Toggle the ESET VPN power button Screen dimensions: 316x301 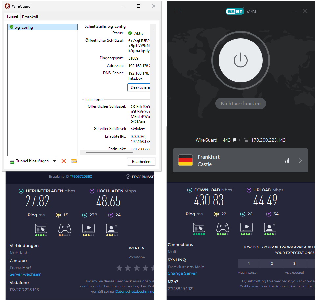coord(240,60)
